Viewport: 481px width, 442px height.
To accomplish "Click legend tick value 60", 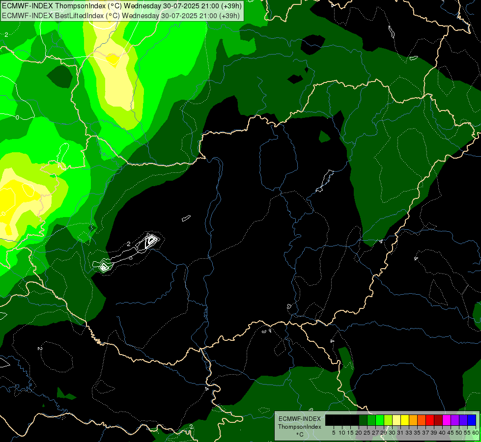I will [x=476, y=433].
